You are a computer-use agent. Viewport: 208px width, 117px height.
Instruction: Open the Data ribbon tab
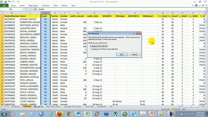pyautogui.click(x=56, y=6)
